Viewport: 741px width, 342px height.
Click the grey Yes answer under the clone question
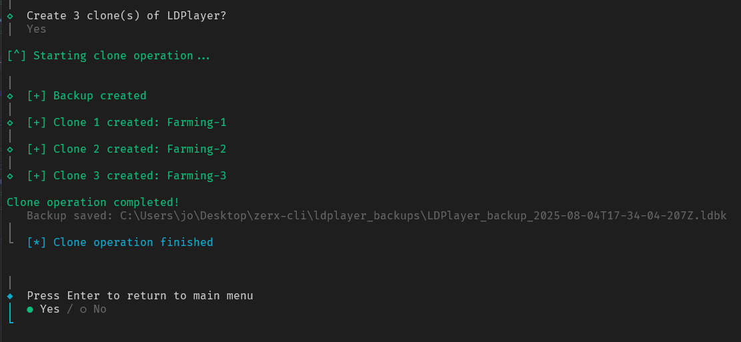pos(37,29)
